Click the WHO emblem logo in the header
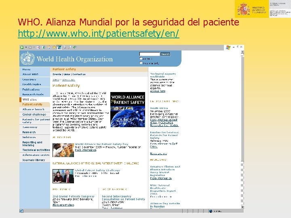The height and width of the screenshot is (218, 291). [27, 59]
